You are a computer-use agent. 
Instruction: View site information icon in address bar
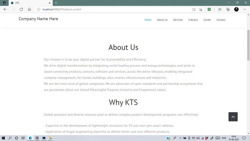[x=38, y=9]
